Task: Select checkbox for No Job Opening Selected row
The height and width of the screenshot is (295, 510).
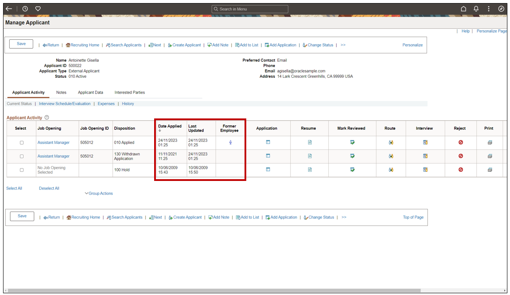Action: [22, 170]
